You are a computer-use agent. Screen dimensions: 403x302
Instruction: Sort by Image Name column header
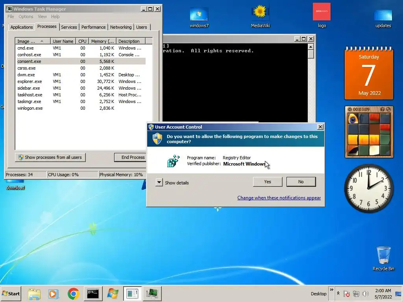click(33, 41)
